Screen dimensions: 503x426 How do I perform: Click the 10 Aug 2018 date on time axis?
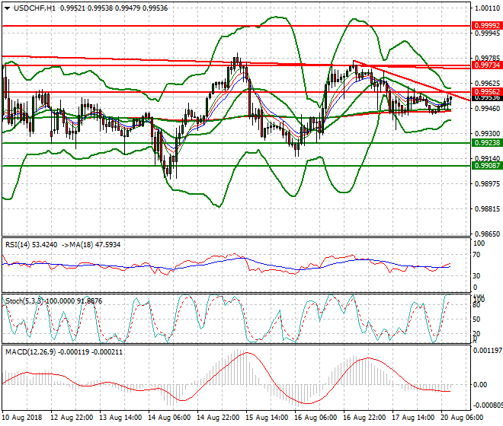pyautogui.click(x=22, y=418)
